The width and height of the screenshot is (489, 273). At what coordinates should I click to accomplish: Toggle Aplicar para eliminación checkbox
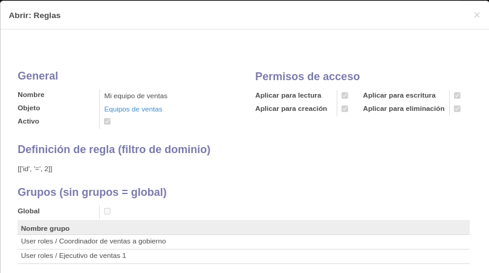(457, 108)
